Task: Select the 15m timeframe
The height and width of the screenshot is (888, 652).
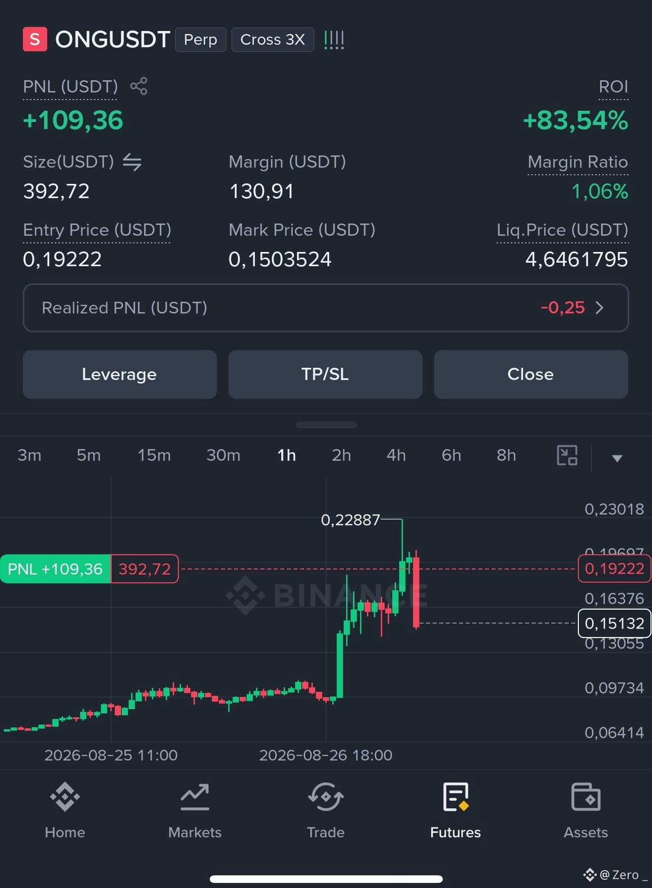Action: [x=154, y=455]
